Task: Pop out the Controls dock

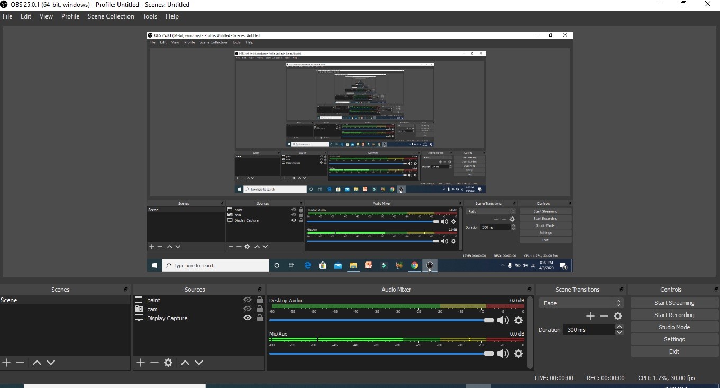Action: (716, 290)
